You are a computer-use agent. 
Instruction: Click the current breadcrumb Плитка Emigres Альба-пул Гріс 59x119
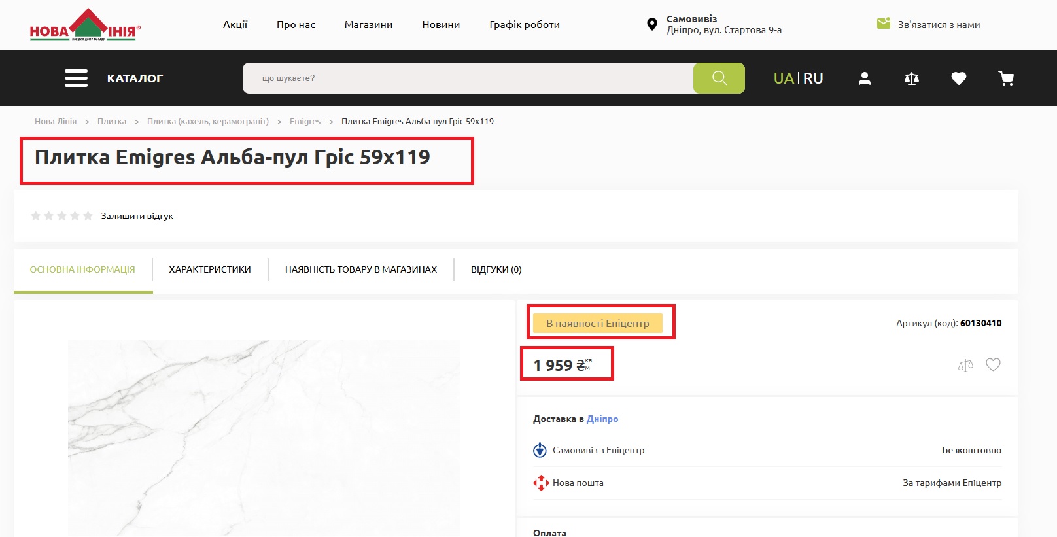417,121
